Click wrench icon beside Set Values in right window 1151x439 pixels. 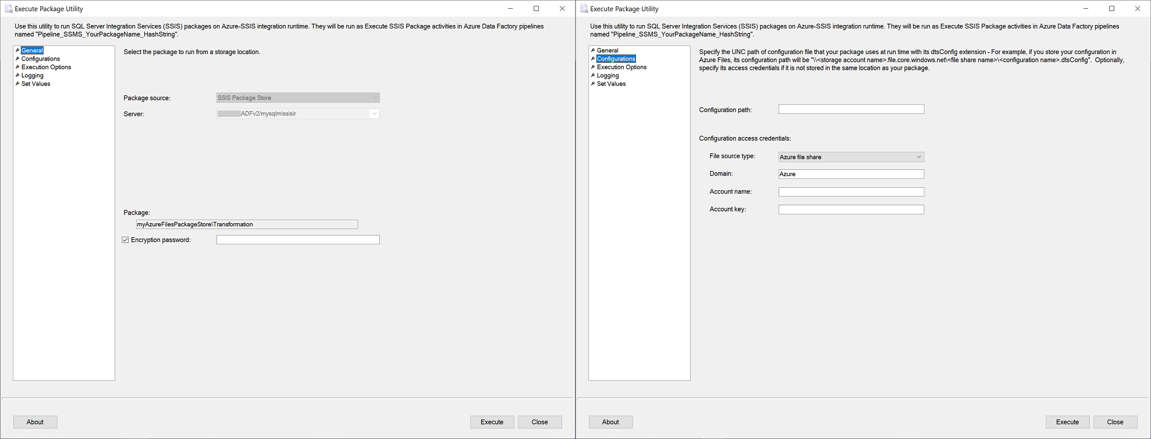(593, 84)
